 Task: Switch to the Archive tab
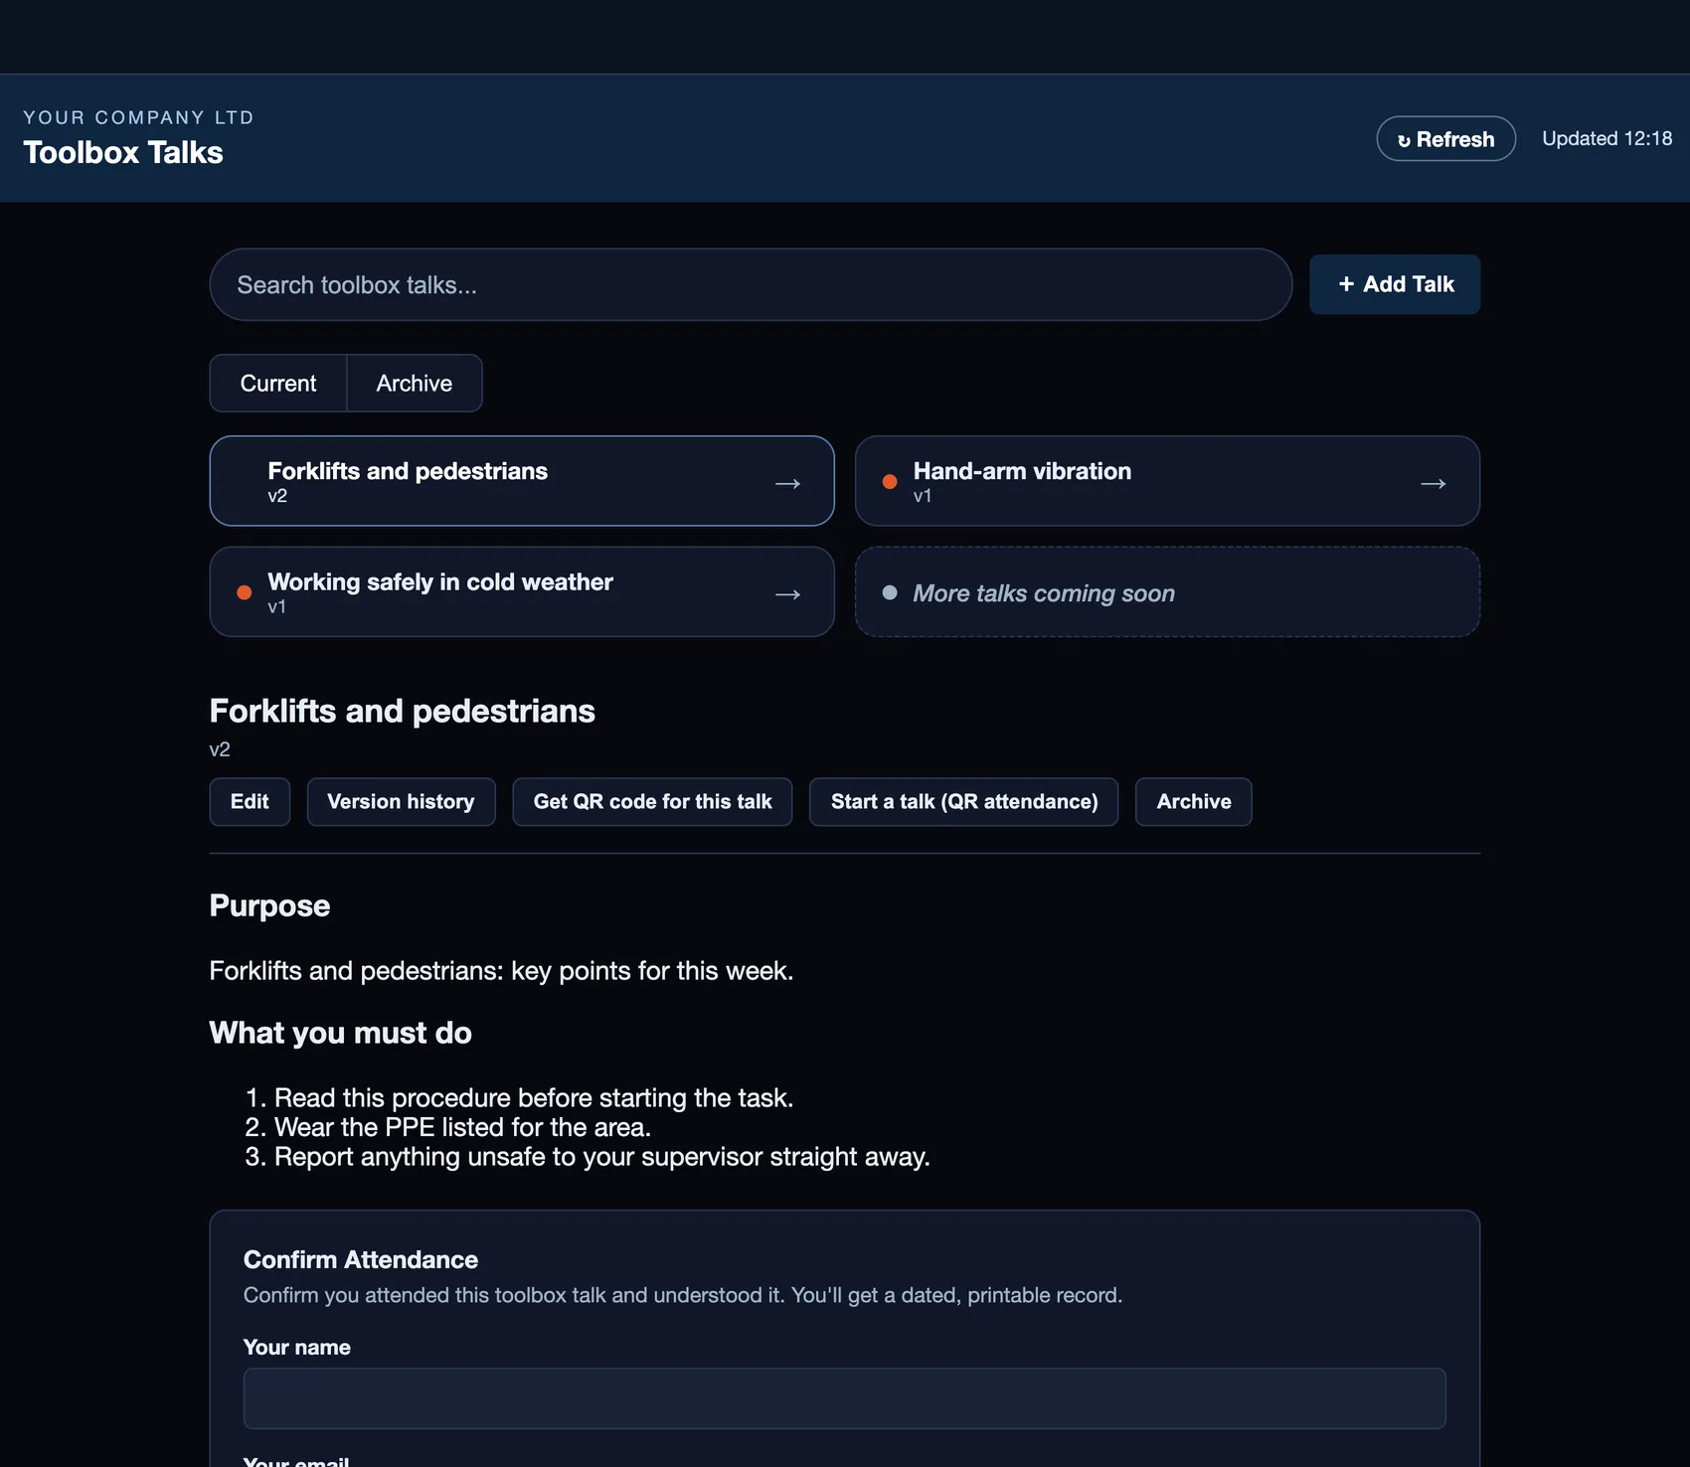click(415, 384)
